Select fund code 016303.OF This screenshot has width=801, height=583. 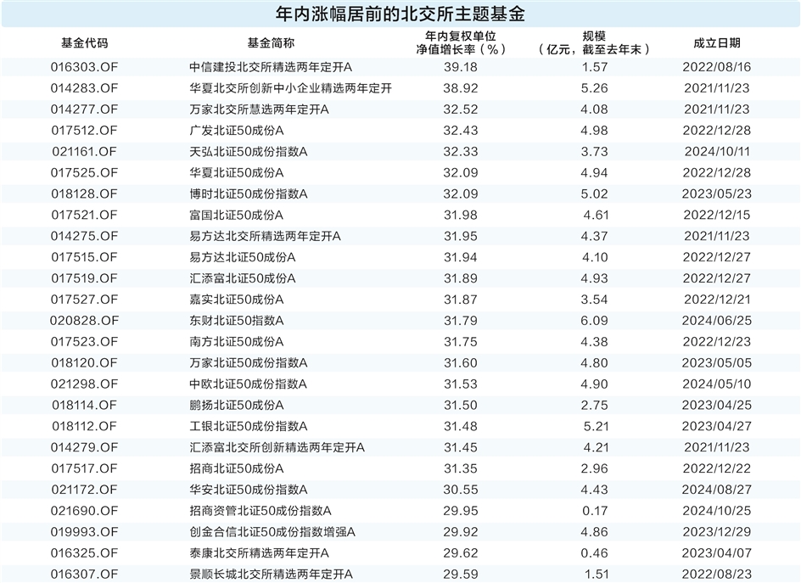(84, 67)
